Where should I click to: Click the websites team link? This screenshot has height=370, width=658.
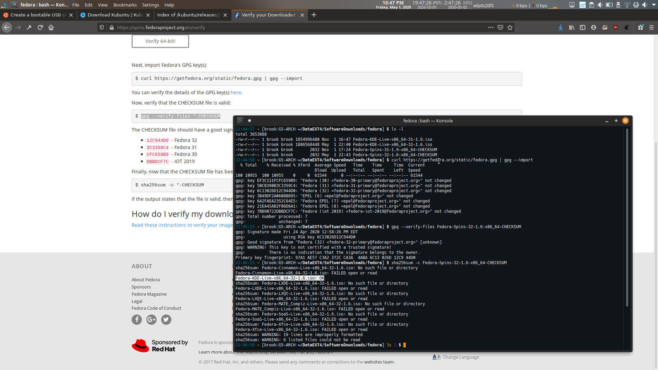(379, 362)
